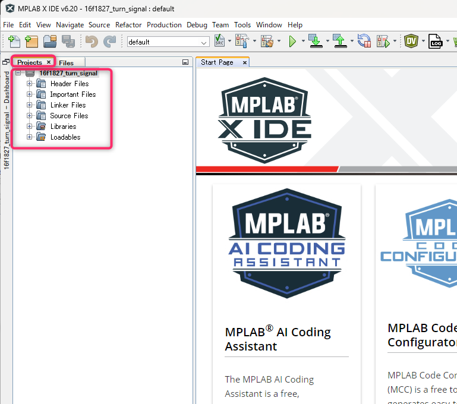Close the Projects tab with its x

click(49, 62)
